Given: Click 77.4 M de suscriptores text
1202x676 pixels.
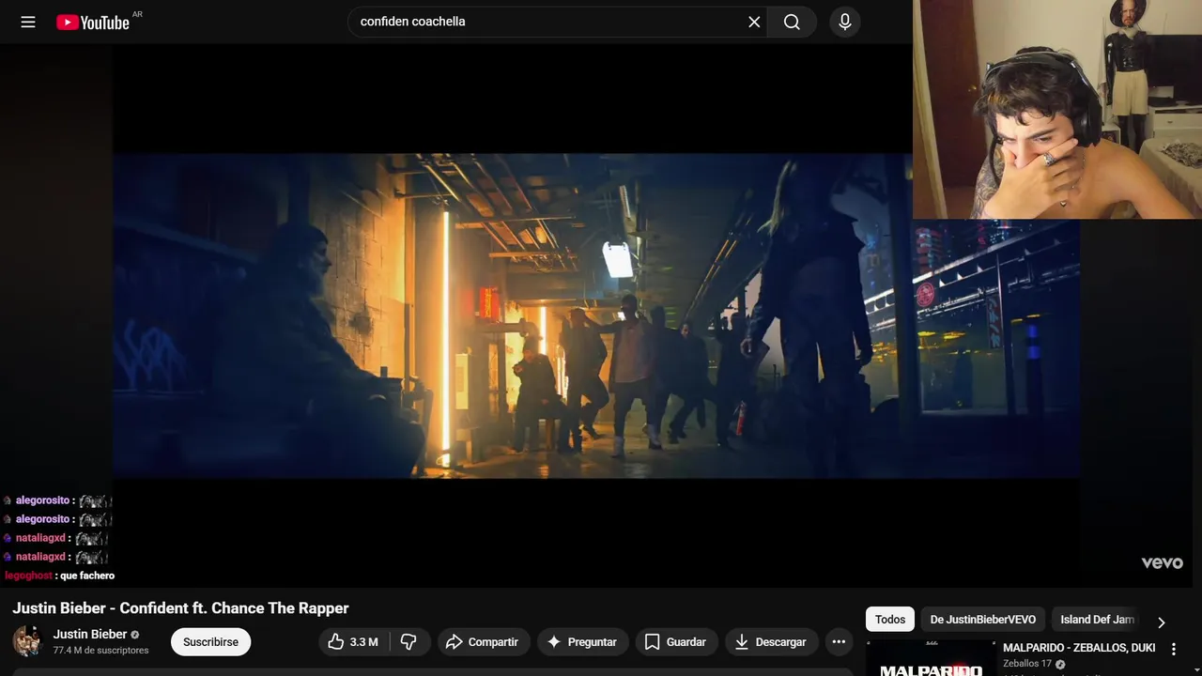Looking at the screenshot, I should 100,651.
